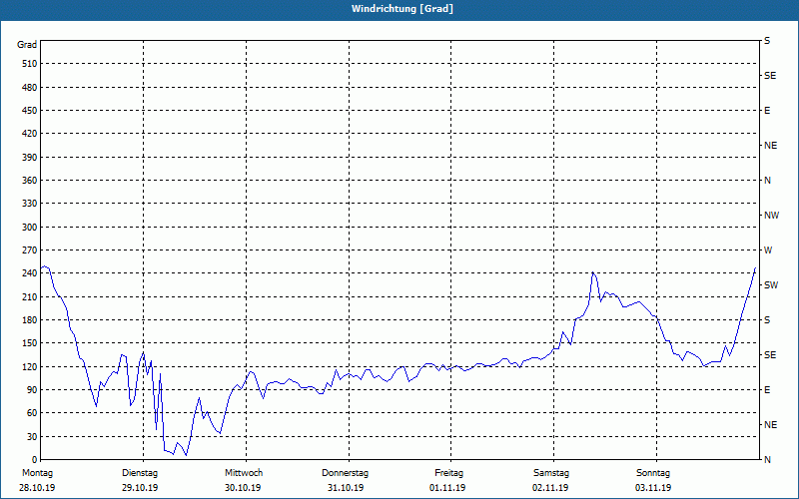Select the 01.11.19 date label
Screen dimensions: 799x499
click(x=448, y=488)
